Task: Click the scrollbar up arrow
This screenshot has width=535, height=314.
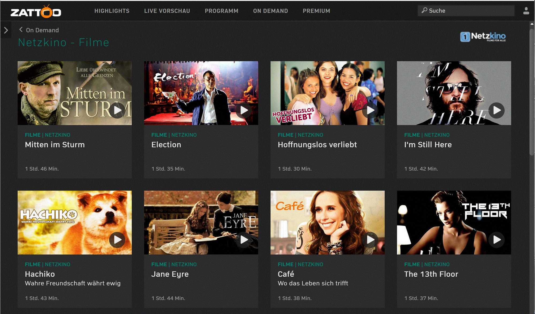Action: tap(532, 24)
